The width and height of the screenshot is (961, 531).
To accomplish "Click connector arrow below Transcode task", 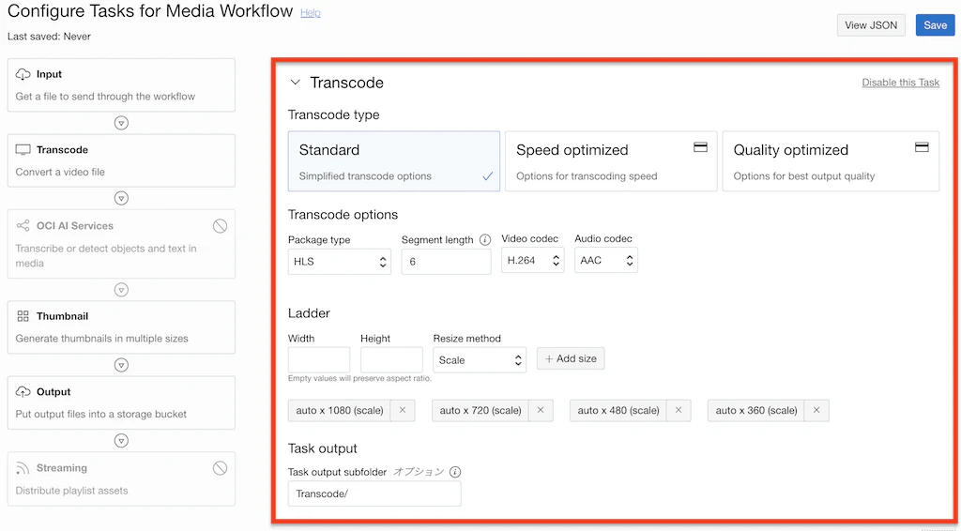I will tap(121, 199).
